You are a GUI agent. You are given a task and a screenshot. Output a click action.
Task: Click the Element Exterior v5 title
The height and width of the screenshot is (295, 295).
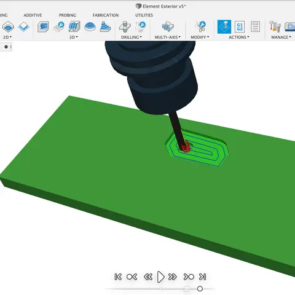coord(164,6)
